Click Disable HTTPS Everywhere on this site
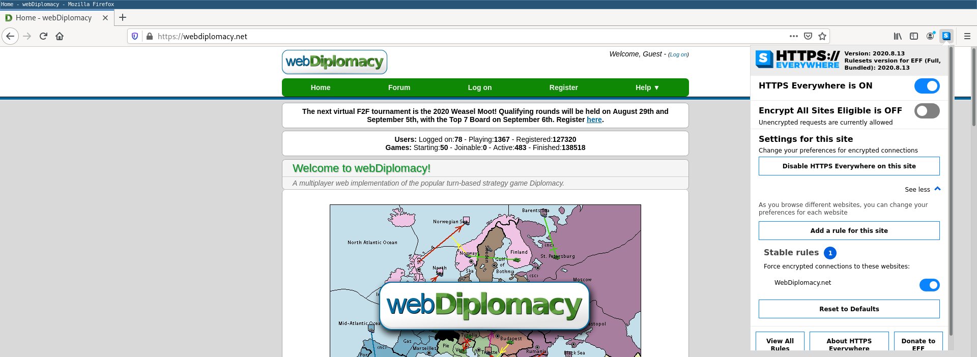Image resolution: width=977 pixels, height=357 pixels. [849, 166]
